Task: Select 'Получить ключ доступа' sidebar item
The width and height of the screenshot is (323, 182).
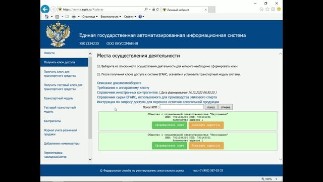Action: [x=64, y=62]
